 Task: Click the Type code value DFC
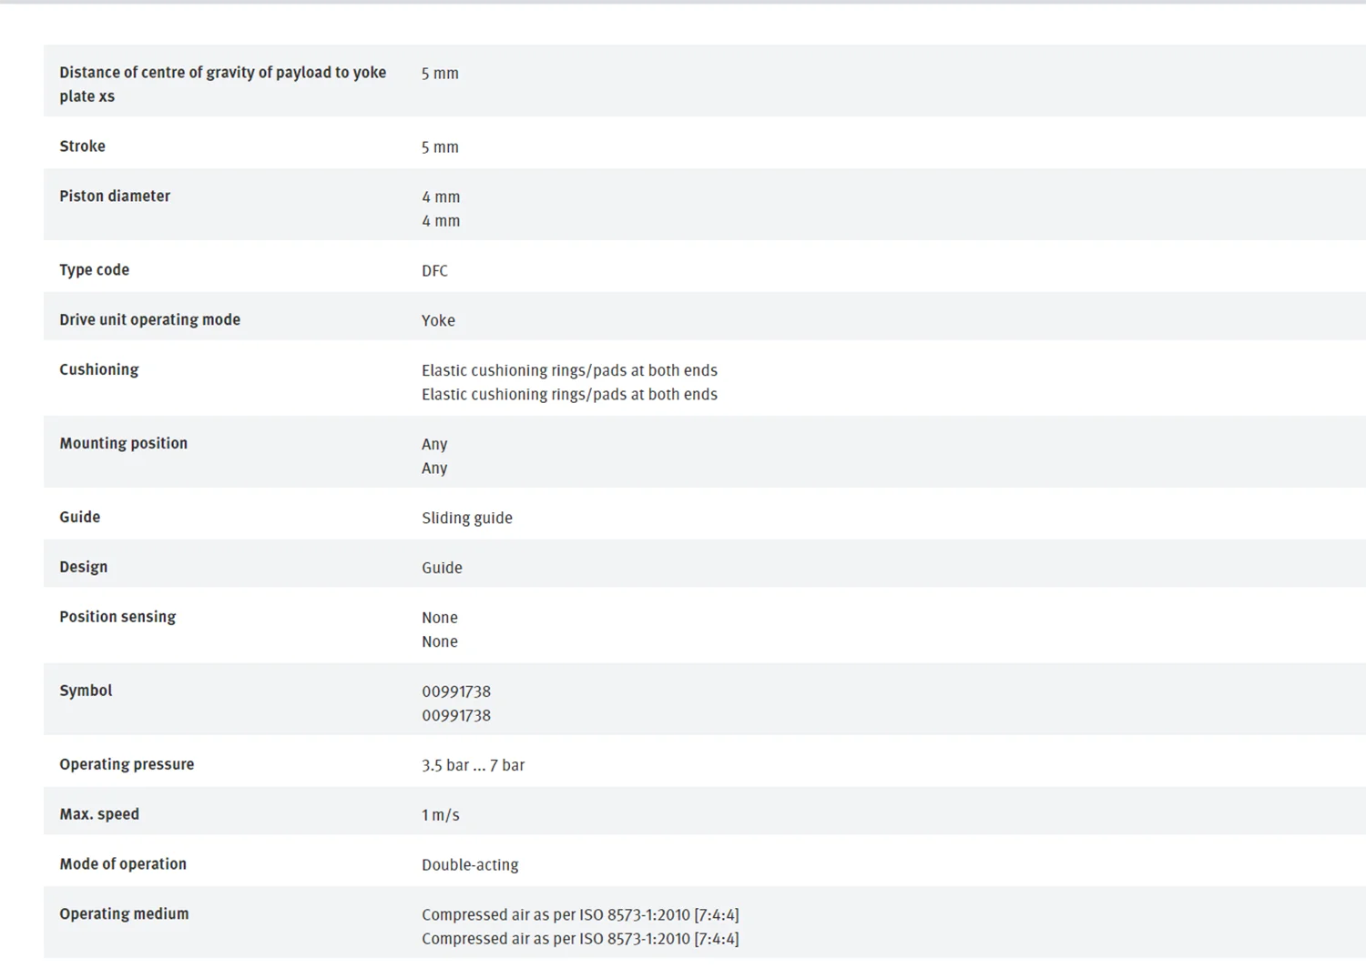[434, 271]
